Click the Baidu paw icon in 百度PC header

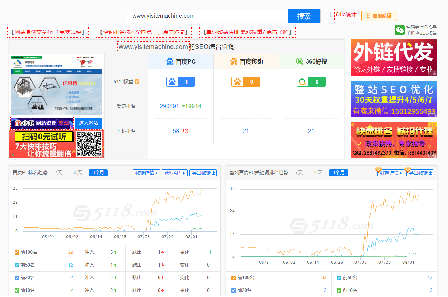click(170, 61)
